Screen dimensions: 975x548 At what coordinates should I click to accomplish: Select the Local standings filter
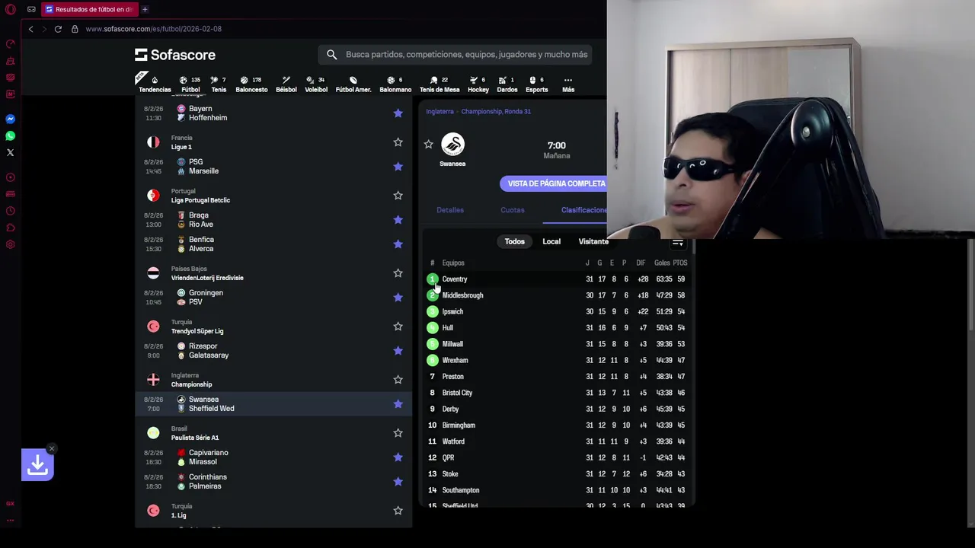pos(551,242)
